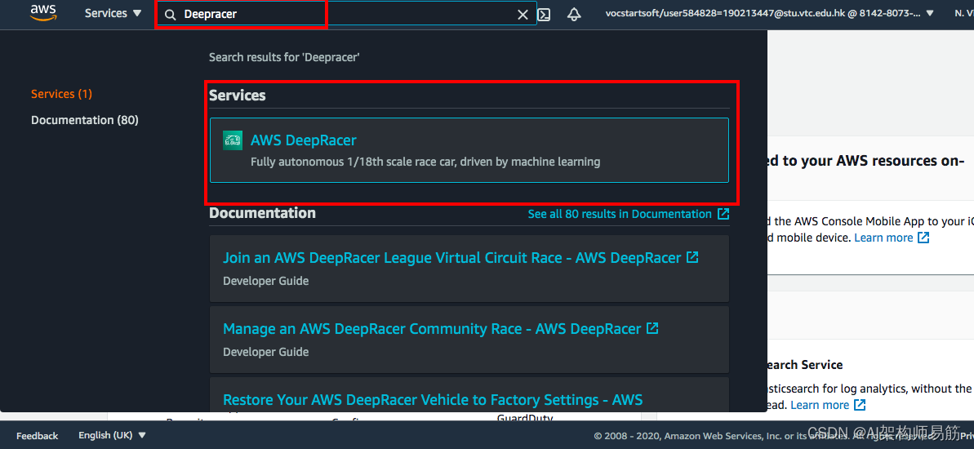The width and height of the screenshot is (974, 449).
Task: Click external icon after Virtual Circuit Race title
Action: [692, 257]
